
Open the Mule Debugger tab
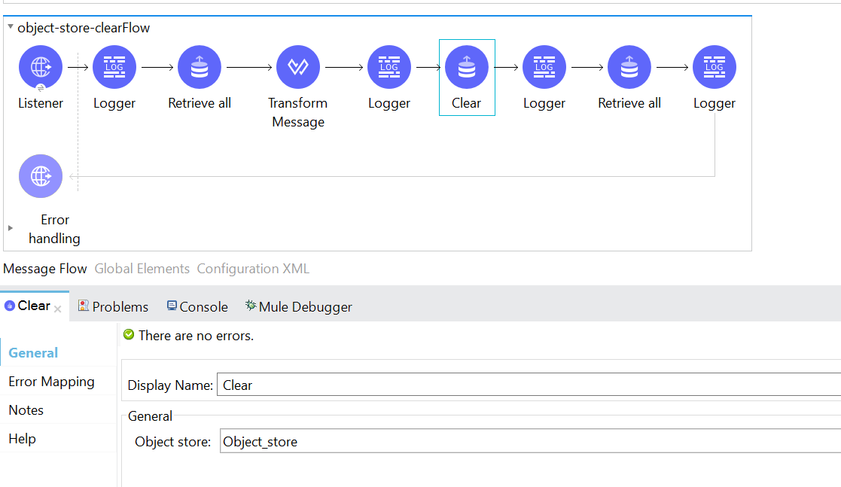pyautogui.click(x=299, y=306)
